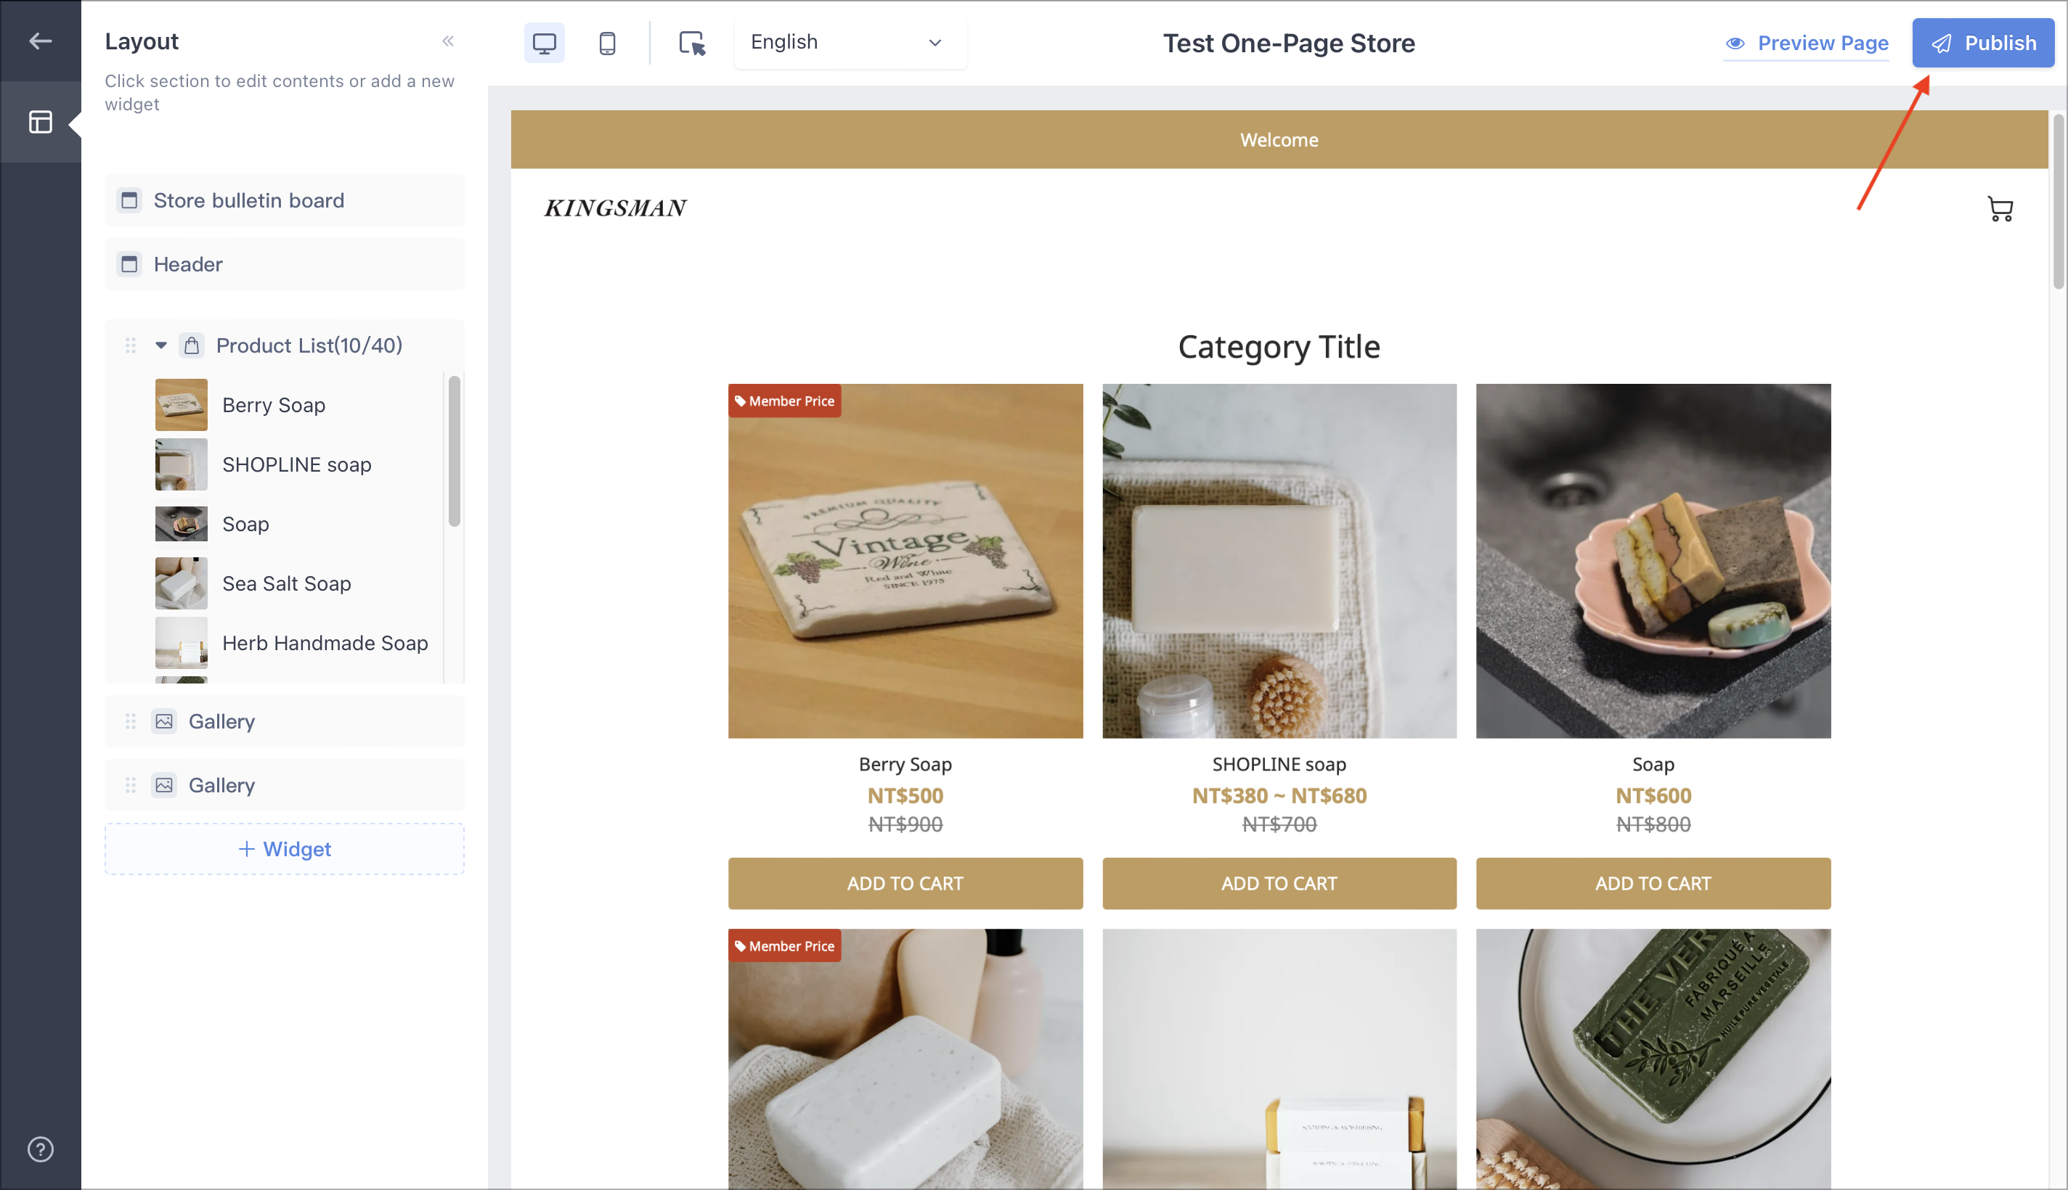Screen dimensions: 2068x1190
Task: Select the Header section
Action: click(x=284, y=264)
